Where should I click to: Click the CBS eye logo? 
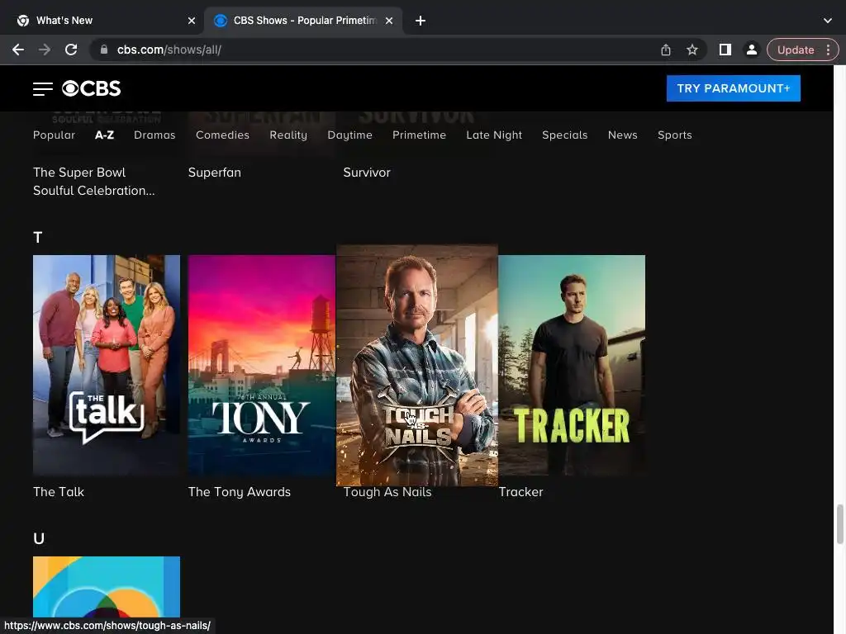(91, 88)
